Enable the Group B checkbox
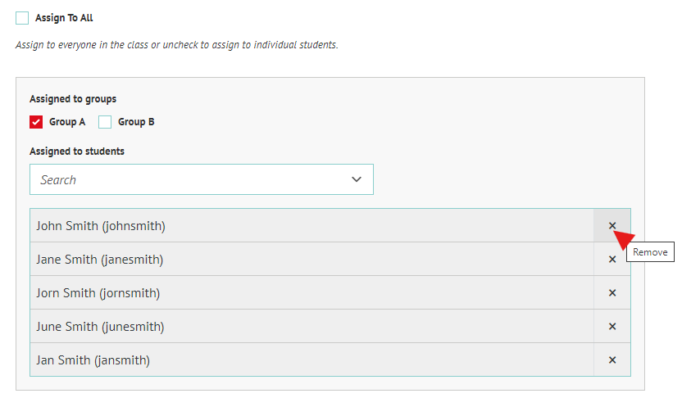Viewport: 682px width, 407px height. pos(105,122)
